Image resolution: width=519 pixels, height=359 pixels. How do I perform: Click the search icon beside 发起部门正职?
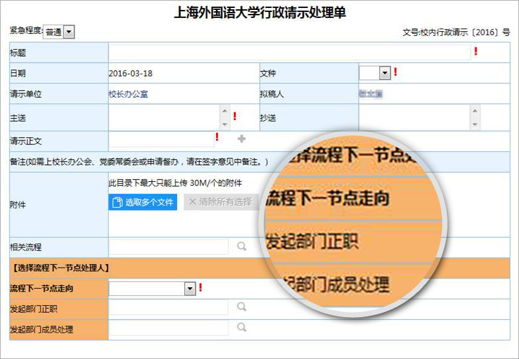tap(242, 307)
